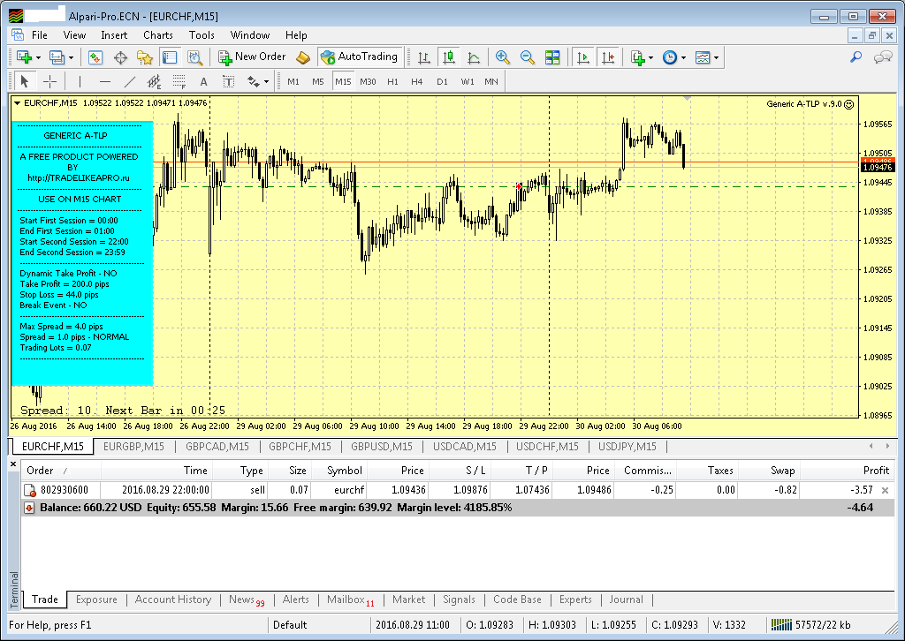905x641 pixels.
Task: Open the File menu
Action: tap(39, 35)
